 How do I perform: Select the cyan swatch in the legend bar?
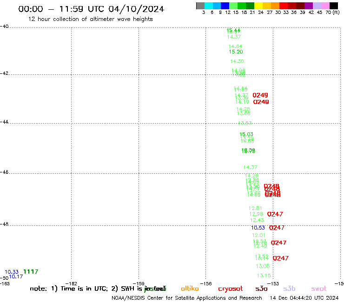click(208, 6)
